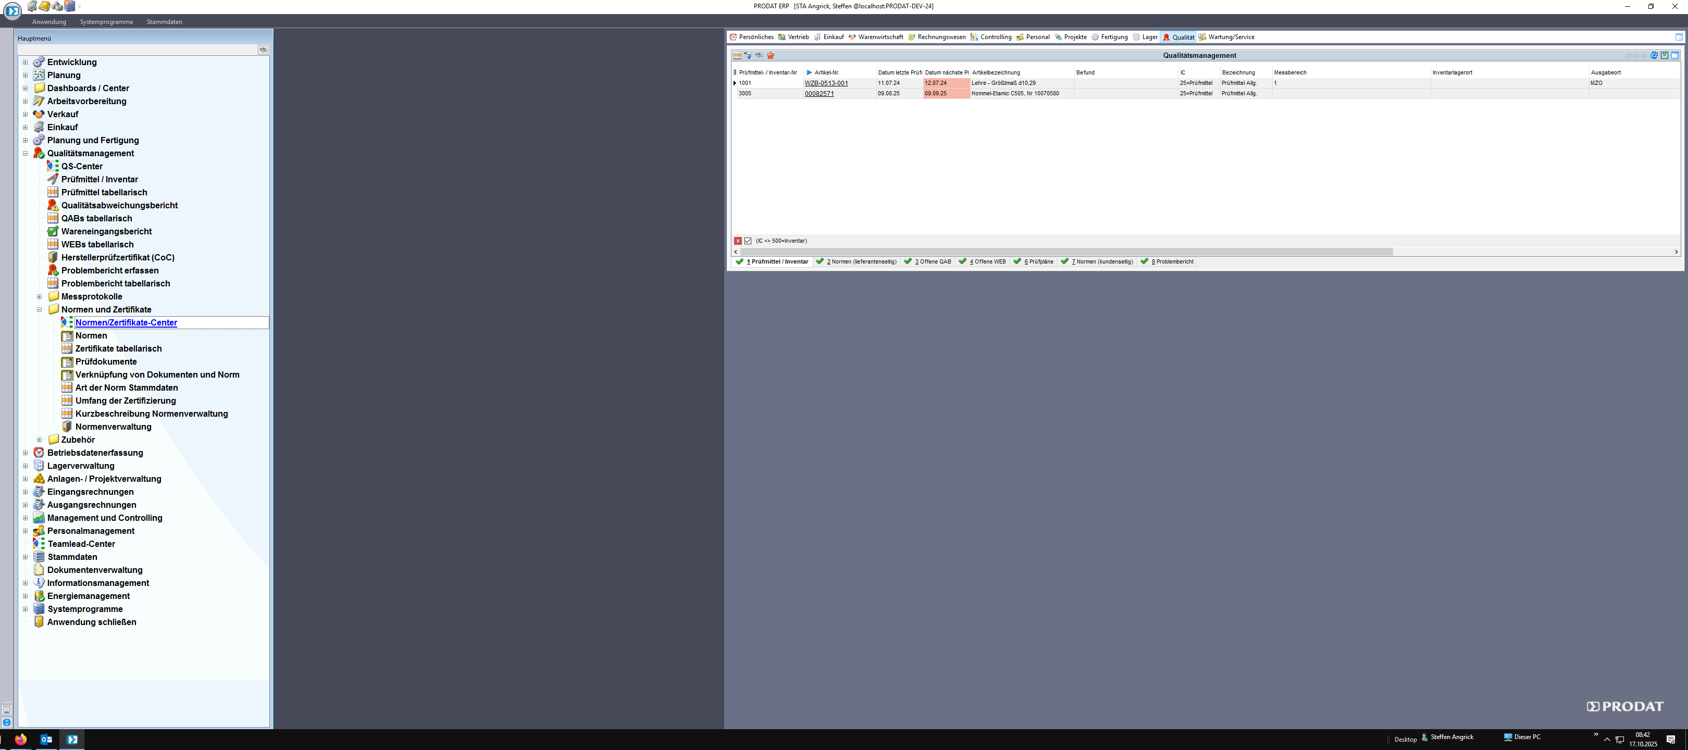Switch to the Controlling module tab

tap(991, 36)
